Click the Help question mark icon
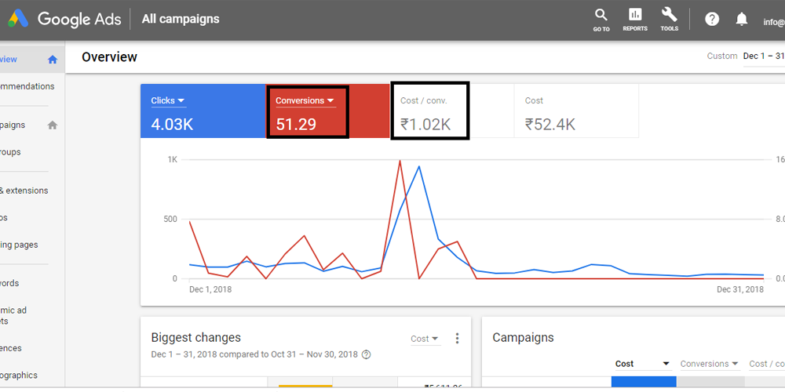Viewport: 785px width, 392px height. pyautogui.click(x=712, y=19)
